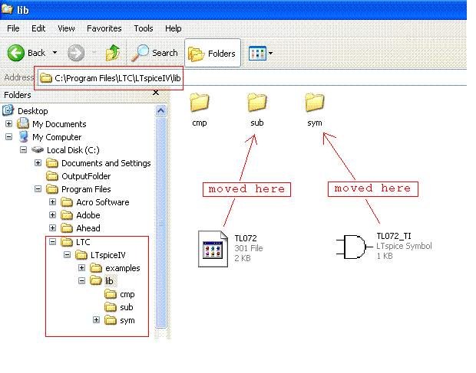Select My Documents in folder tree
This screenshot has height=373, width=476.
pos(59,124)
